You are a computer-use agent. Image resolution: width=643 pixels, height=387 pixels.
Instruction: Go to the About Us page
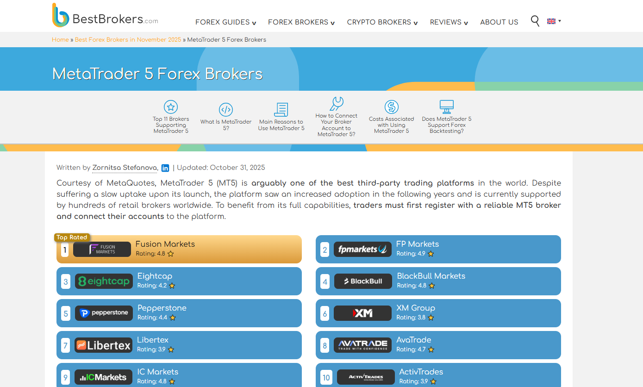499,22
